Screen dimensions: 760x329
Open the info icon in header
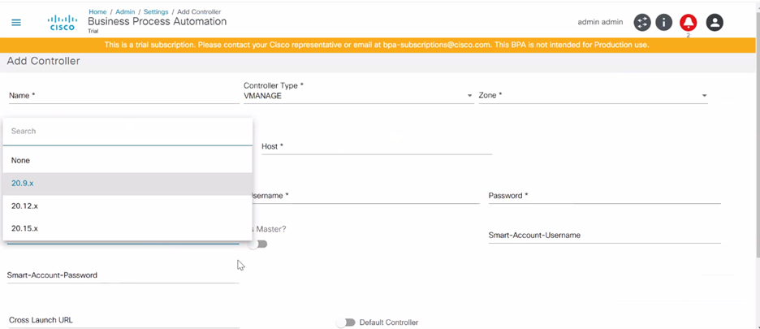click(664, 23)
